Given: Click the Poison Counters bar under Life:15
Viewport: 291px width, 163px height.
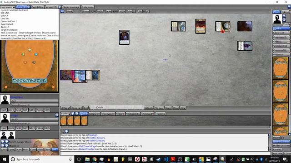Looking at the screenshot, I should (x=35, y=123).
